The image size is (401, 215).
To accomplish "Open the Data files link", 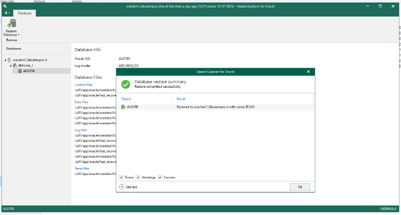I will [81, 102].
